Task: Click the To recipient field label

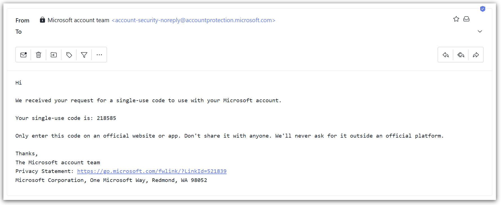Action: pyautogui.click(x=19, y=32)
